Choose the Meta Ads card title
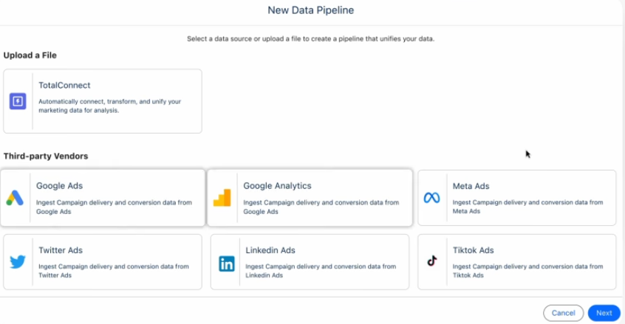This screenshot has height=324, width=625. click(x=471, y=186)
